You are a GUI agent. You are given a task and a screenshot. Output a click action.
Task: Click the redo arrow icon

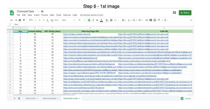point(16,20)
